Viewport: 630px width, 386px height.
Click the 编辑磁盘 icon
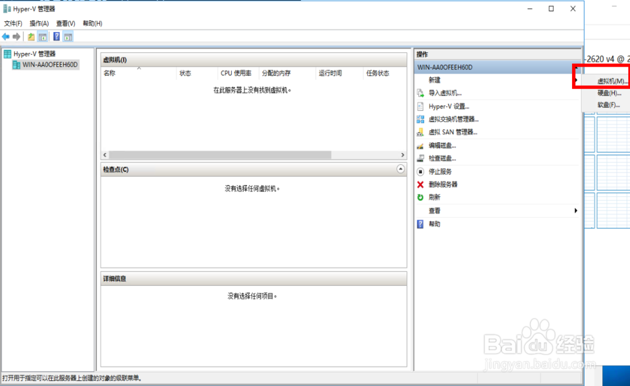pyautogui.click(x=420, y=145)
